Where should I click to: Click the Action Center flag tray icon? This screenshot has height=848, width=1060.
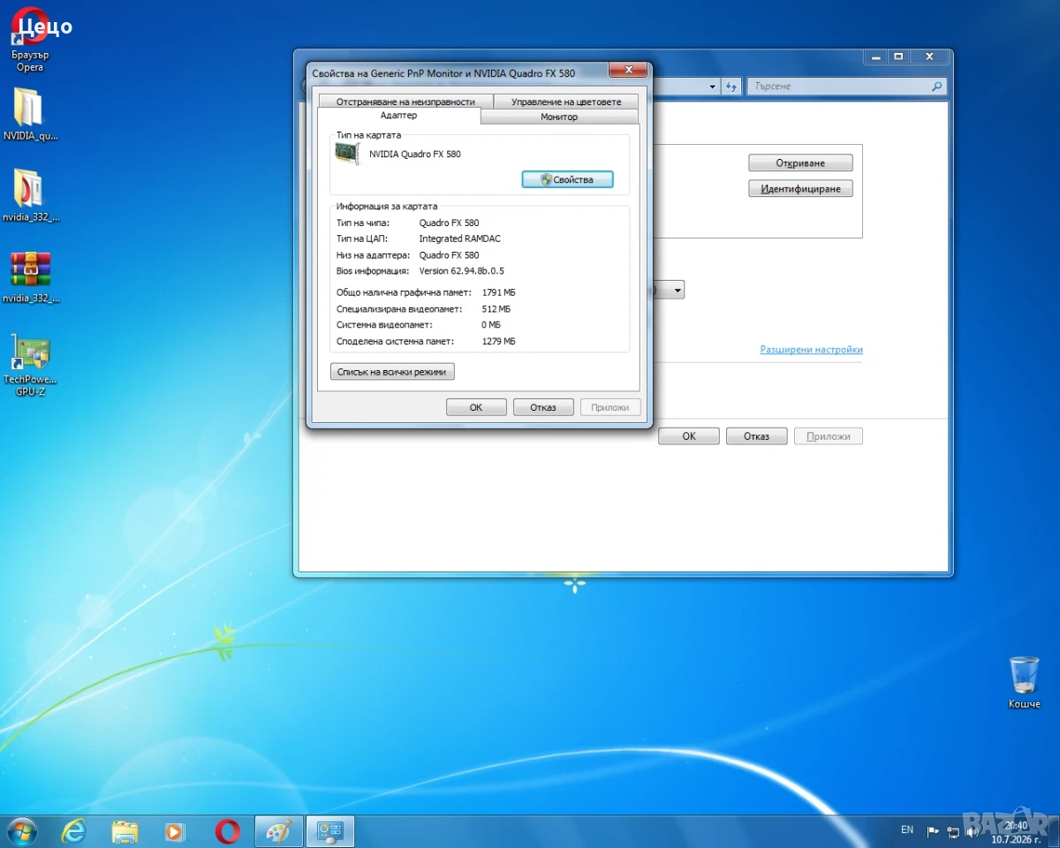(x=933, y=831)
